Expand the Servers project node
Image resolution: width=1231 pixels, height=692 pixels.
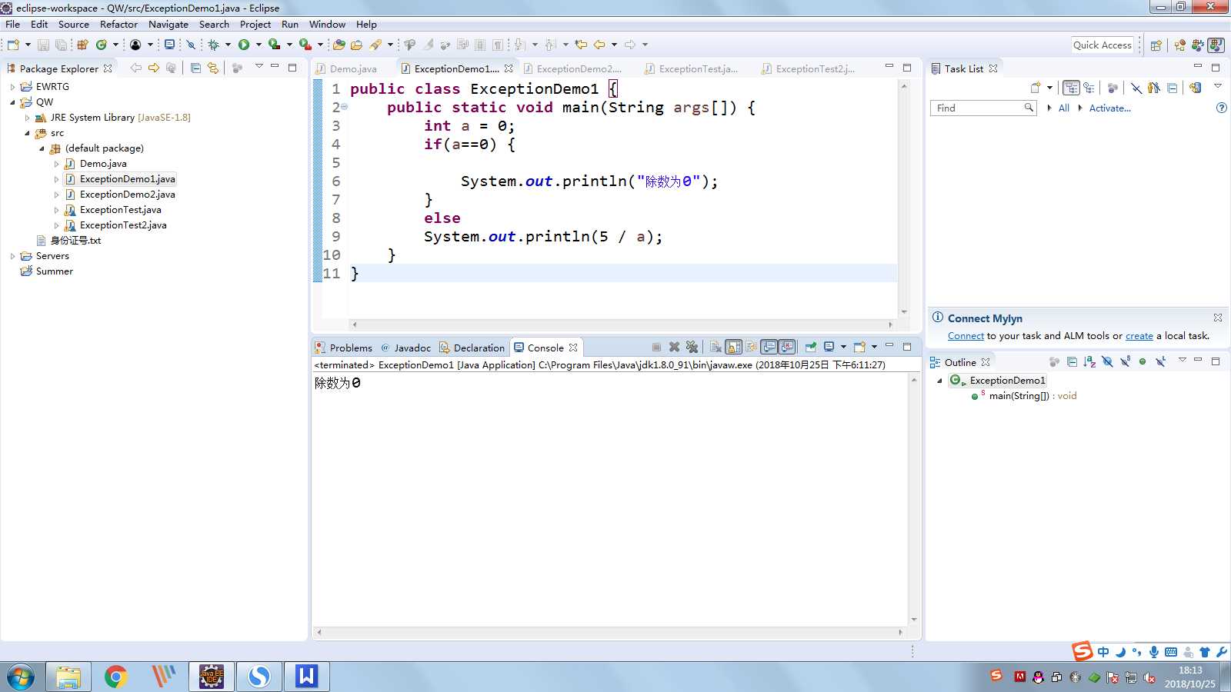coord(12,256)
